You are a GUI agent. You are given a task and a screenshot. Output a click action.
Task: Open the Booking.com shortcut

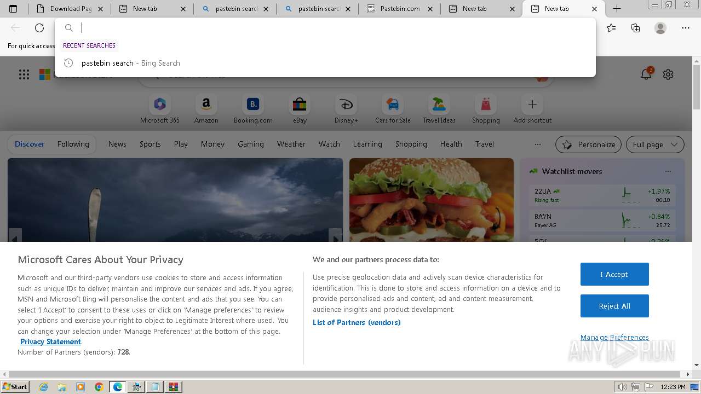[x=253, y=109]
